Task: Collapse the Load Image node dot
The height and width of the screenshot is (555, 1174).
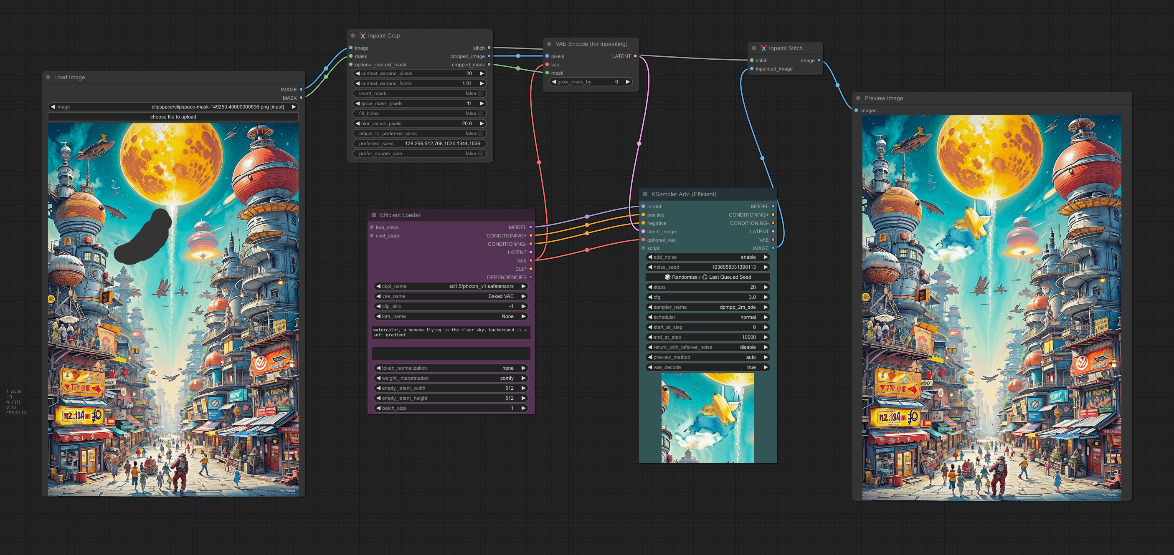Action: point(48,77)
